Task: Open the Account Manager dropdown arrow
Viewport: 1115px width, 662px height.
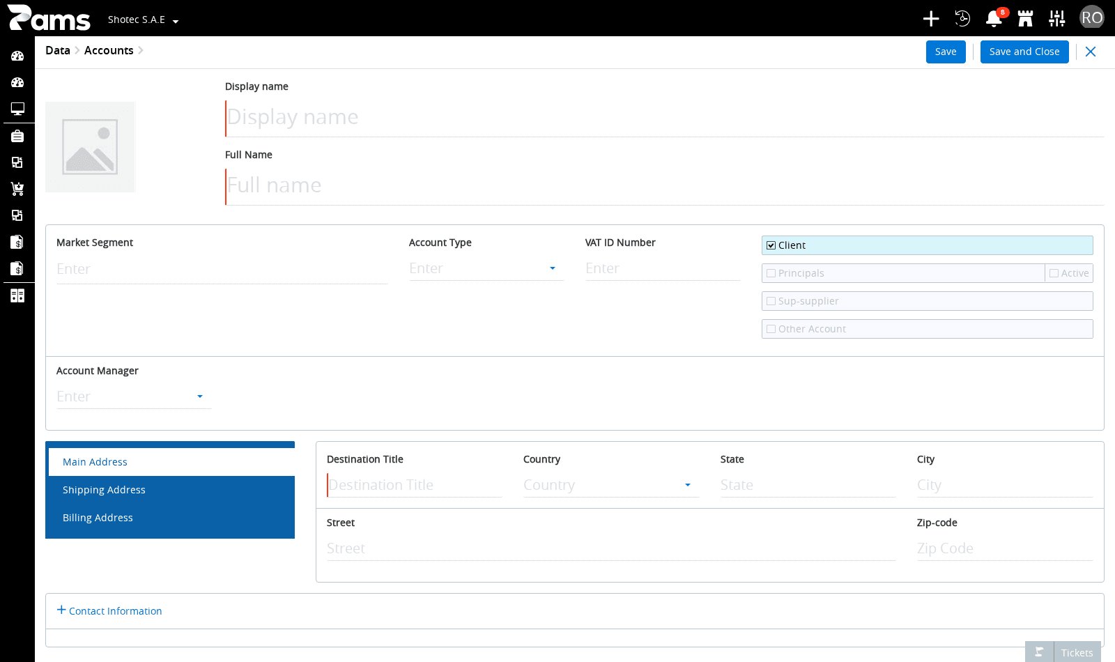Action: tap(200, 397)
